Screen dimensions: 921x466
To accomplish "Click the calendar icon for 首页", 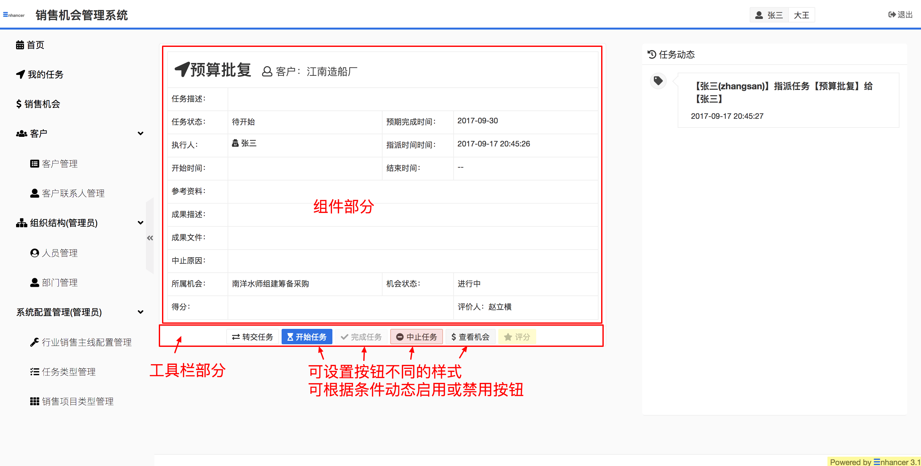I will pos(20,45).
